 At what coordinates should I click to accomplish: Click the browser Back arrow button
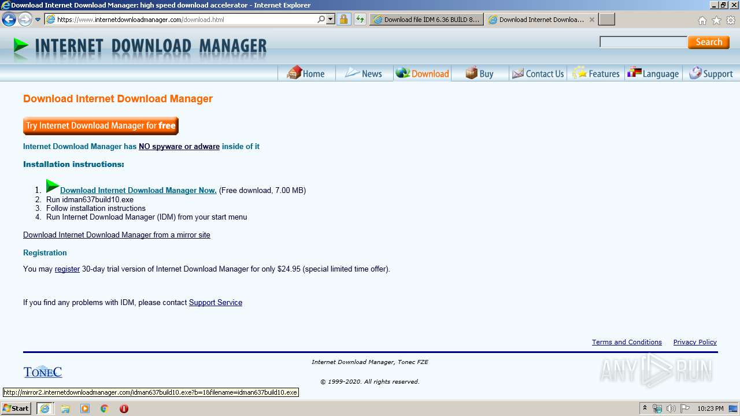click(9, 20)
